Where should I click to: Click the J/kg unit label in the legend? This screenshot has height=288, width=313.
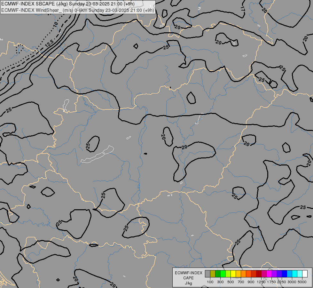[x=188, y=283]
